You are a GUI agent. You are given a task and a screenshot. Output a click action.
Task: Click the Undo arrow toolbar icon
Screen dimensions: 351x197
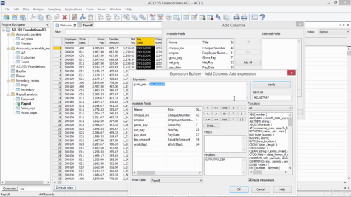coord(56,17)
